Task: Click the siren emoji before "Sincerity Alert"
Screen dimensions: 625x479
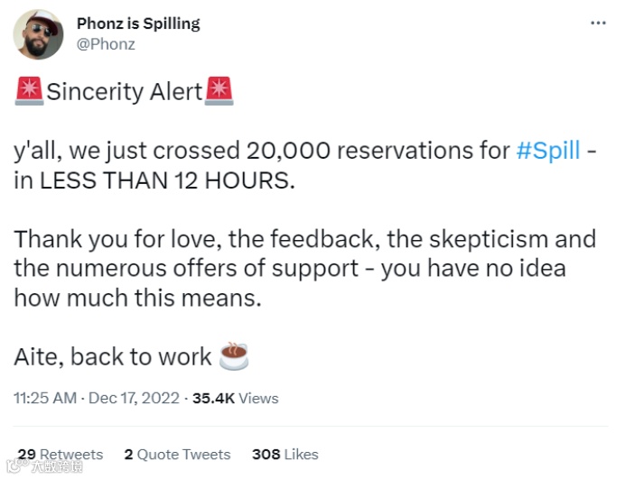Action: coord(28,91)
